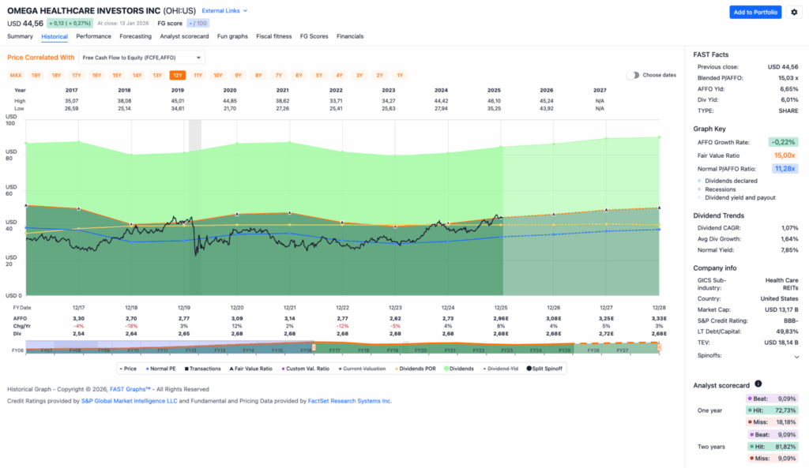Open the Free Cash Flow to Equity dropdown
Viewport: 809px width, 468px height.
[141, 57]
